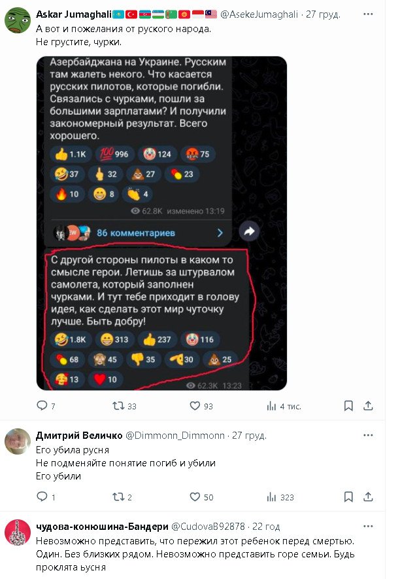398x579 pixels.
Task: Open the attached Telegram screenshot image
Action: coord(161,223)
